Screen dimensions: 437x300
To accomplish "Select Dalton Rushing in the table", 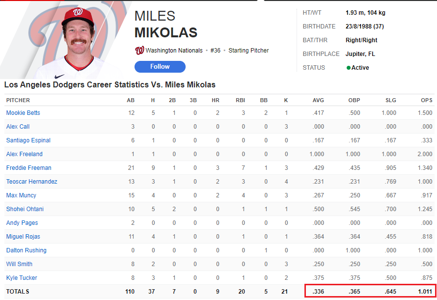I will (x=26, y=250).
